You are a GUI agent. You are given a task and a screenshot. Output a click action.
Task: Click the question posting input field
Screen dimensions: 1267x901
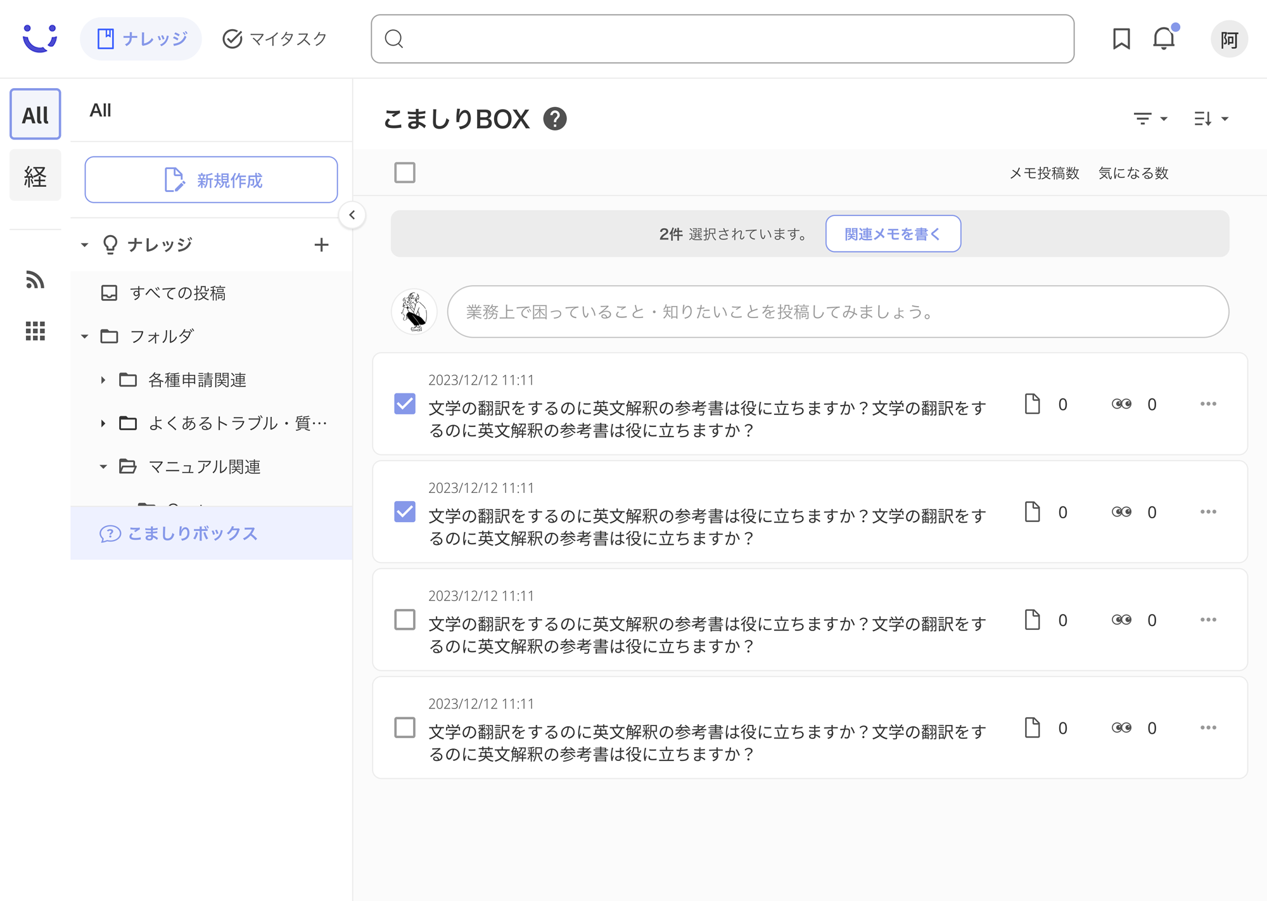(836, 312)
